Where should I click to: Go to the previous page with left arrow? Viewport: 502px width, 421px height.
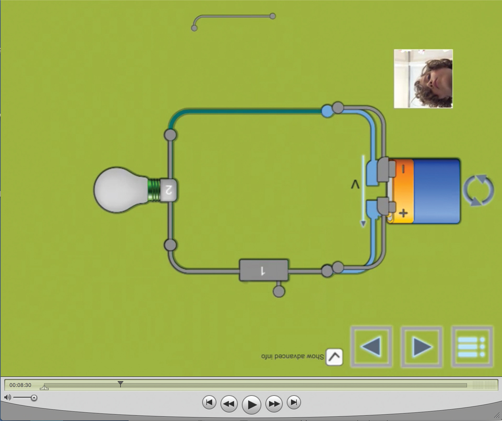371,347
